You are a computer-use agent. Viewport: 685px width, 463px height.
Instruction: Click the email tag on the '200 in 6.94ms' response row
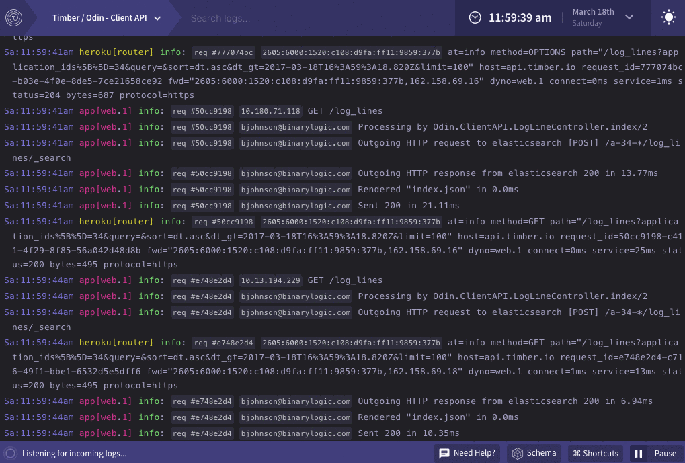[x=296, y=401]
